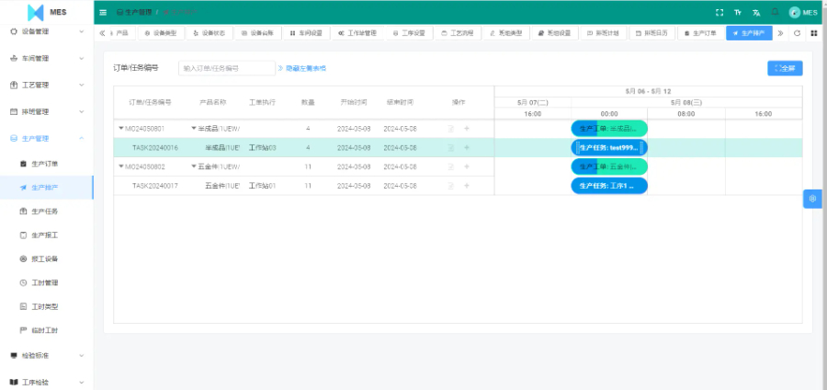827x390 pixels.
Task: Switch to the 工艺流程 tab
Action: pyautogui.click(x=458, y=33)
